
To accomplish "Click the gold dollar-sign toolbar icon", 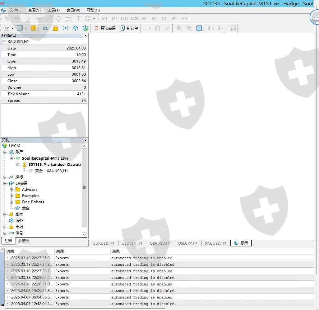I will coord(34,28).
